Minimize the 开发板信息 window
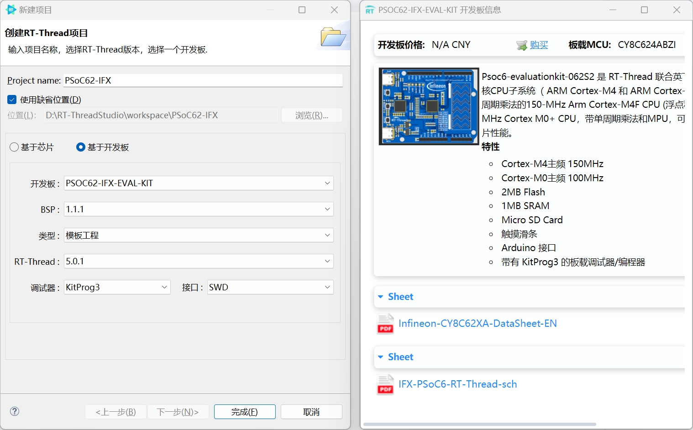Viewport: 693px width, 430px height. (x=613, y=10)
